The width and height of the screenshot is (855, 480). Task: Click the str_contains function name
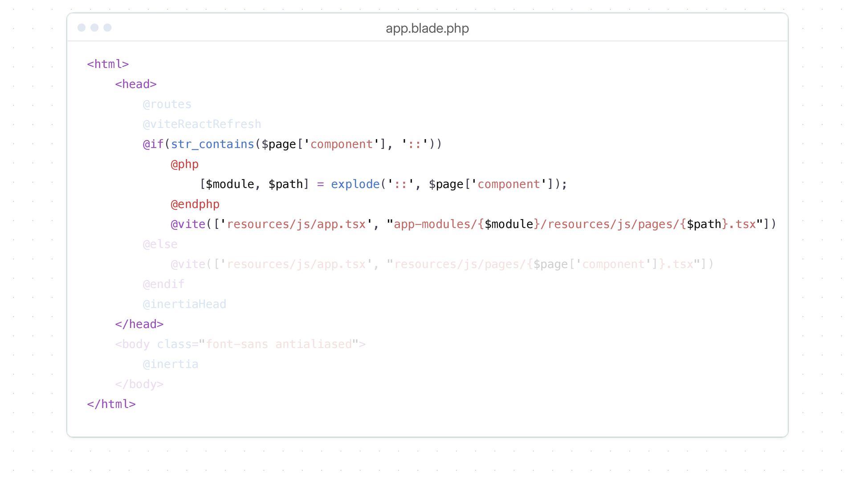click(212, 144)
